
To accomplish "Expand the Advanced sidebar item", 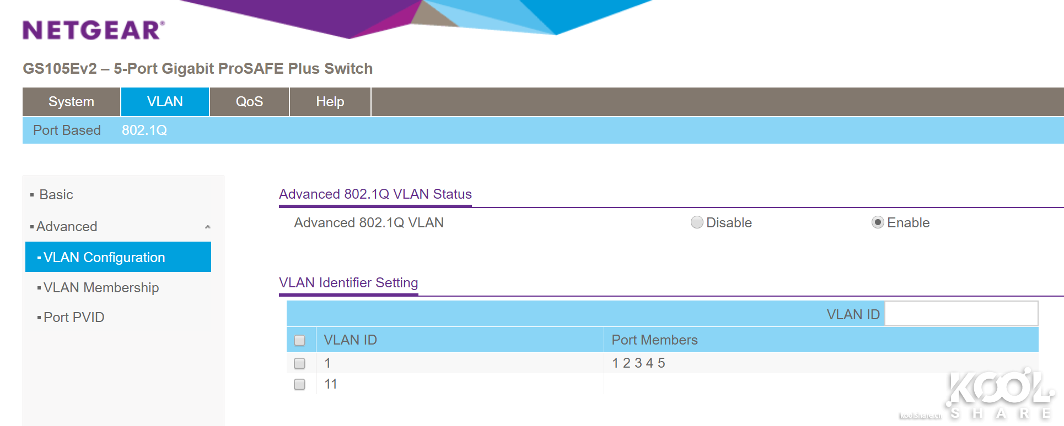I will (x=67, y=227).
